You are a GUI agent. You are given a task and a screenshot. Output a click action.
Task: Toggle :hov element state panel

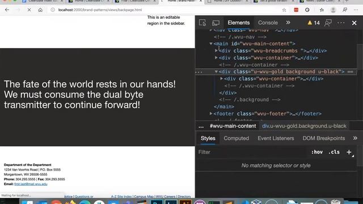(316, 152)
